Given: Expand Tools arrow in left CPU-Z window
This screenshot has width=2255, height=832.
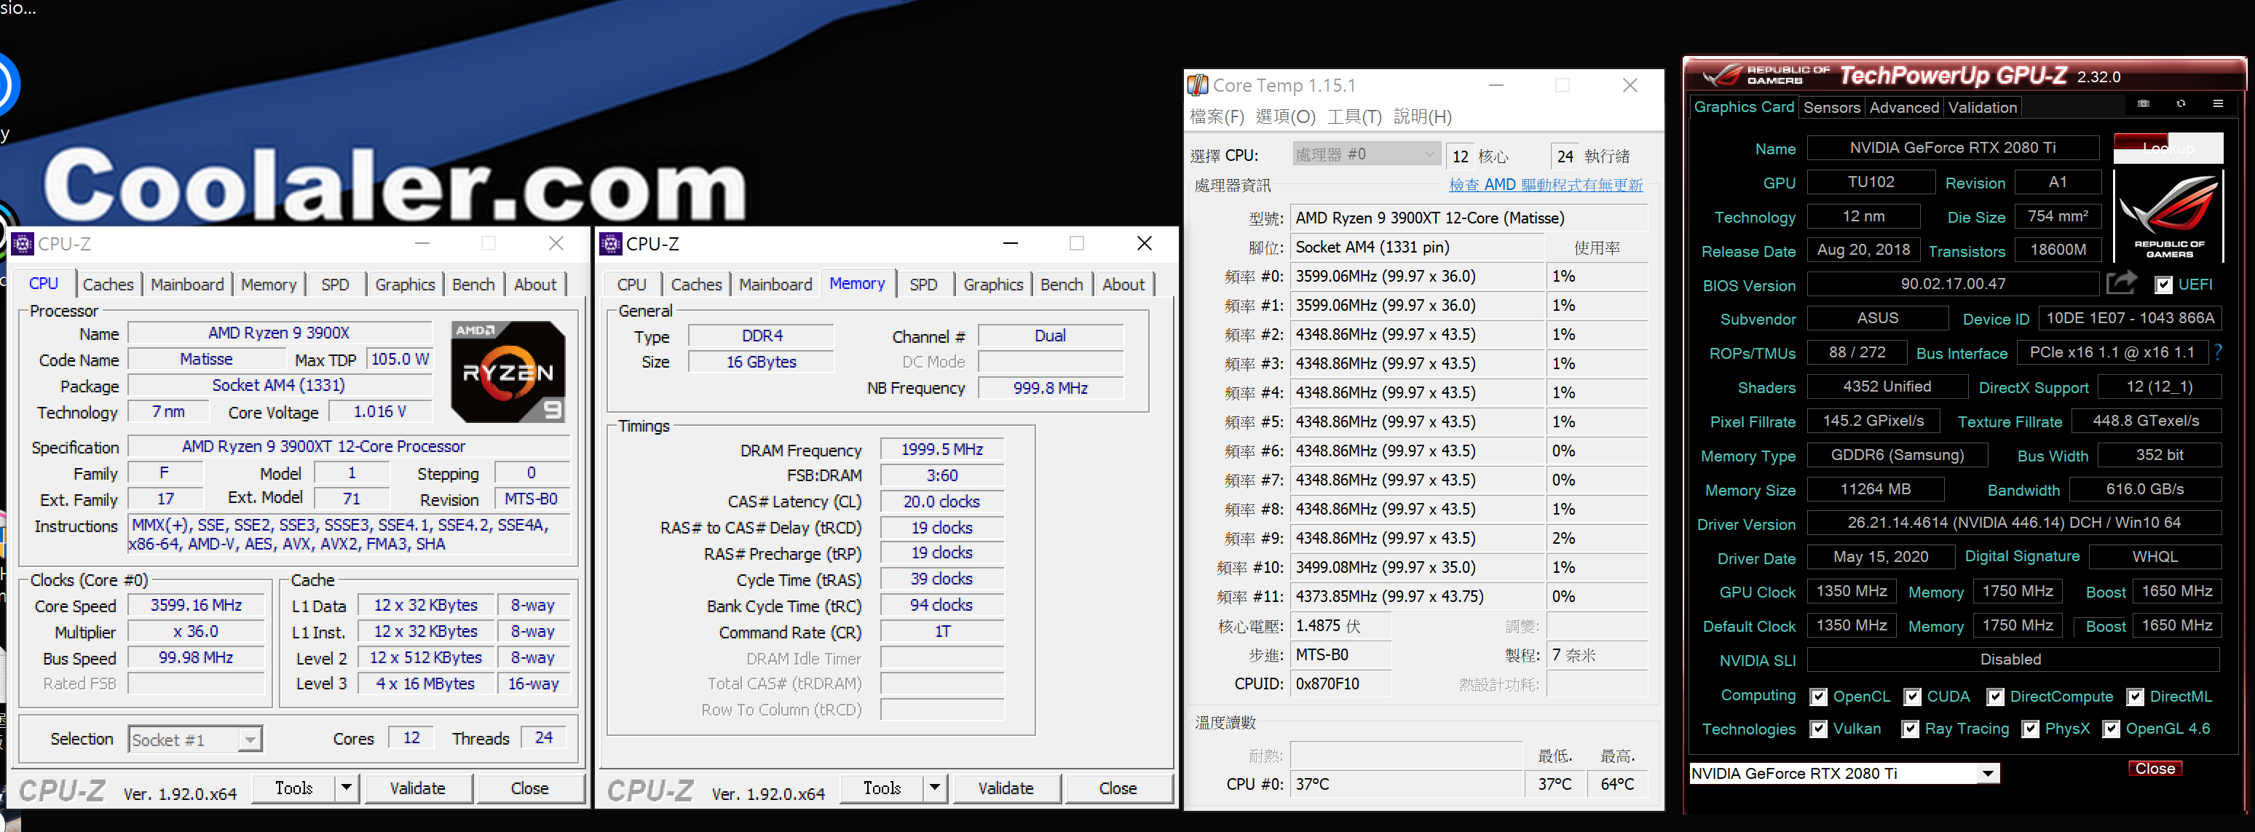Looking at the screenshot, I should (347, 788).
